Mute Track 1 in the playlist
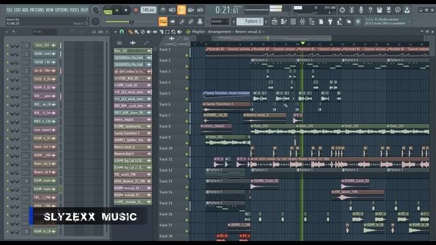The height and width of the screenshot is (245, 436). [x=187, y=56]
